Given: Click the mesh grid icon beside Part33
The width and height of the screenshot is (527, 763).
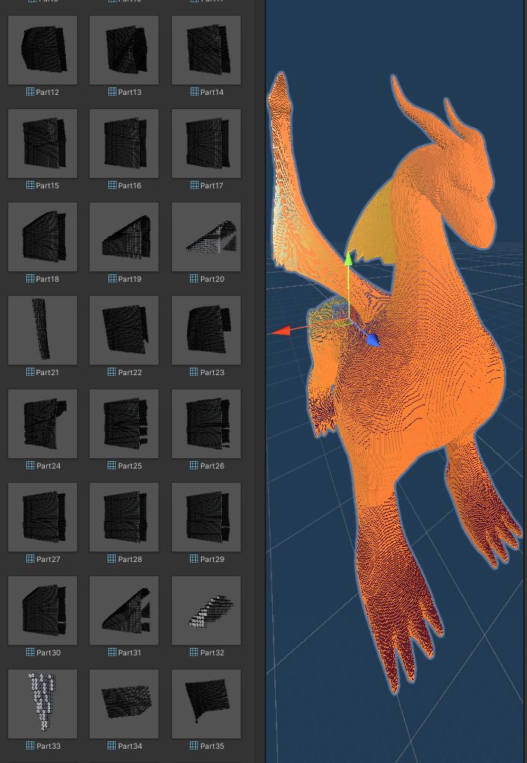Looking at the screenshot, I should tap(30, 746).
